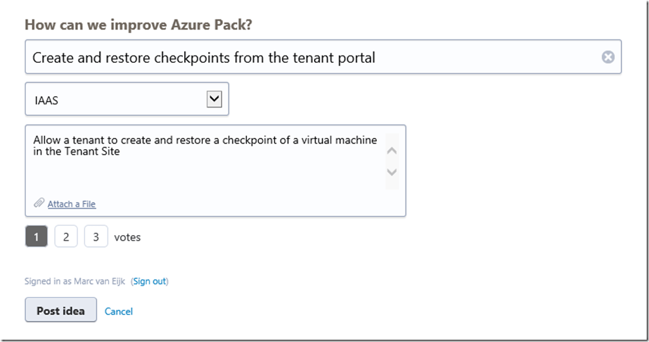Image resolution: width=649 pixels, height=342 pixels.
Task: Cancel the idea submission
Action: click(x=119, y=311)
